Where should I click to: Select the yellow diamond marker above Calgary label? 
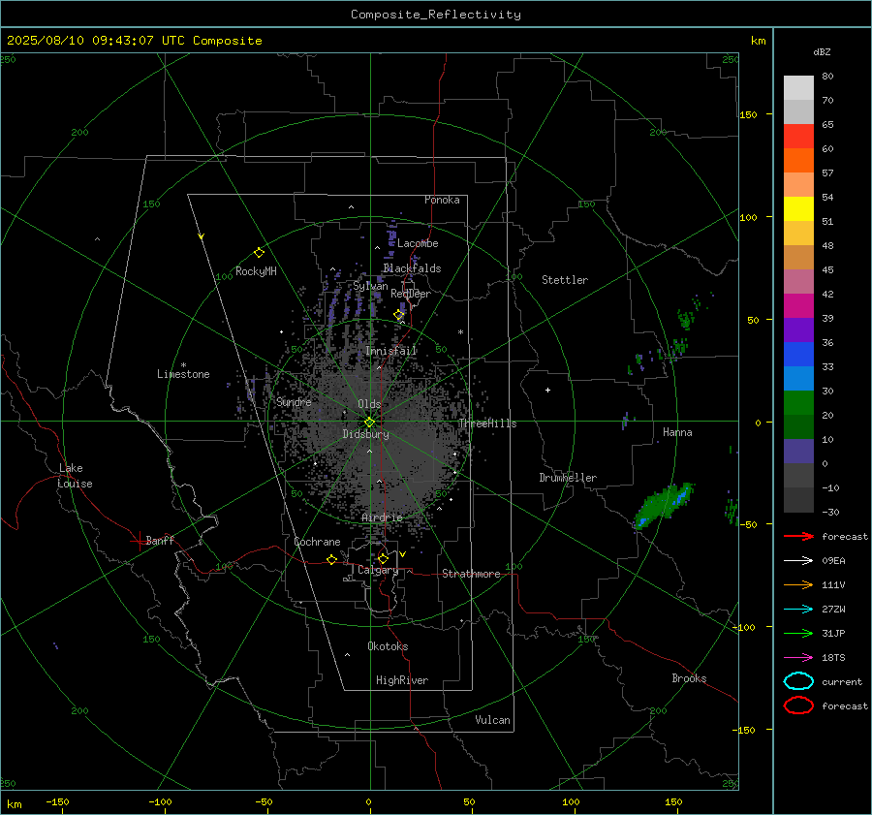383,558
